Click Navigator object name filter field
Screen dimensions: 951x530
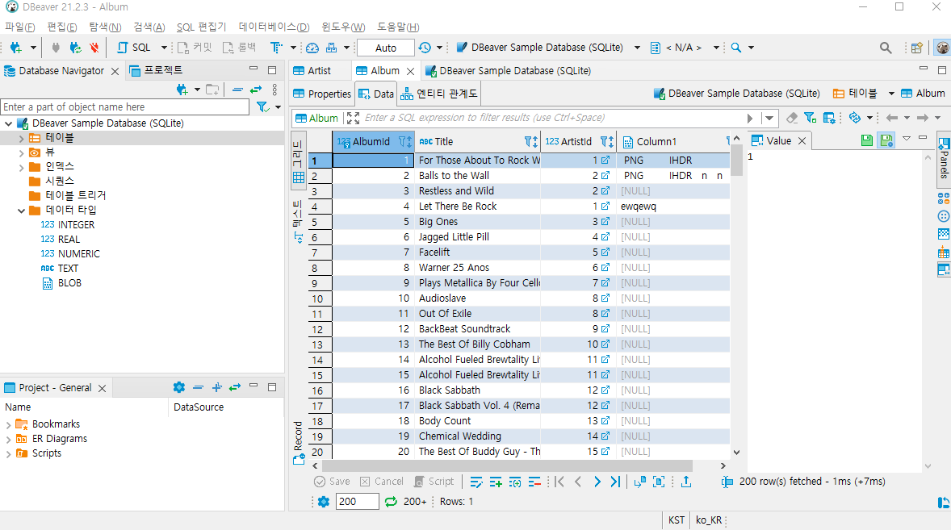pyautogui.click(x=125, y=107)
